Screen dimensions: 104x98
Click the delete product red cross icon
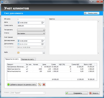tap(44, 84)
